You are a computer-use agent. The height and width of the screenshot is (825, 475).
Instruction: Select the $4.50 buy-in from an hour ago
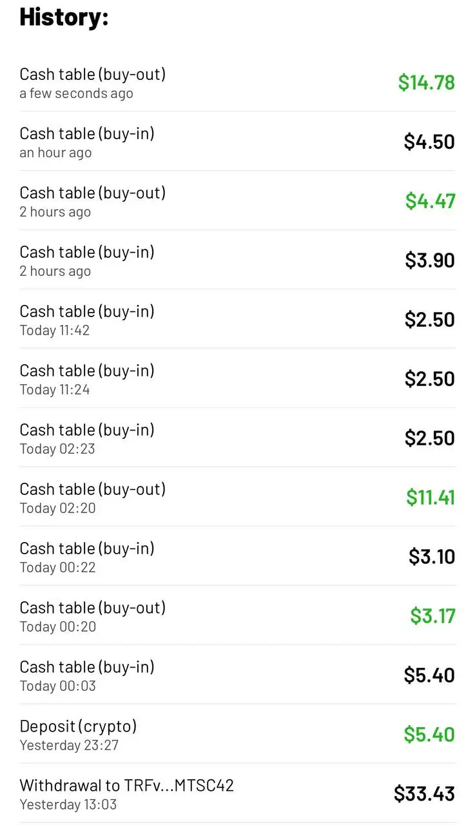coord(237,142)
